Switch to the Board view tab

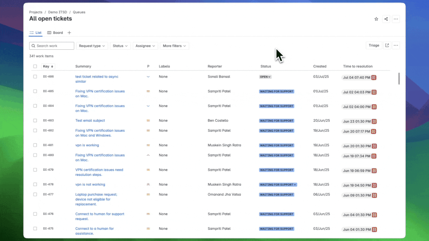[55, 33]
